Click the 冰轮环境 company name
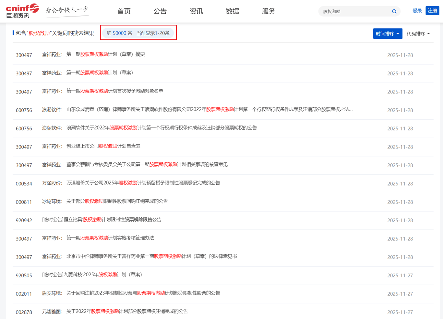The height and width of the screenshot is (319, 443). tap(52, 202)
